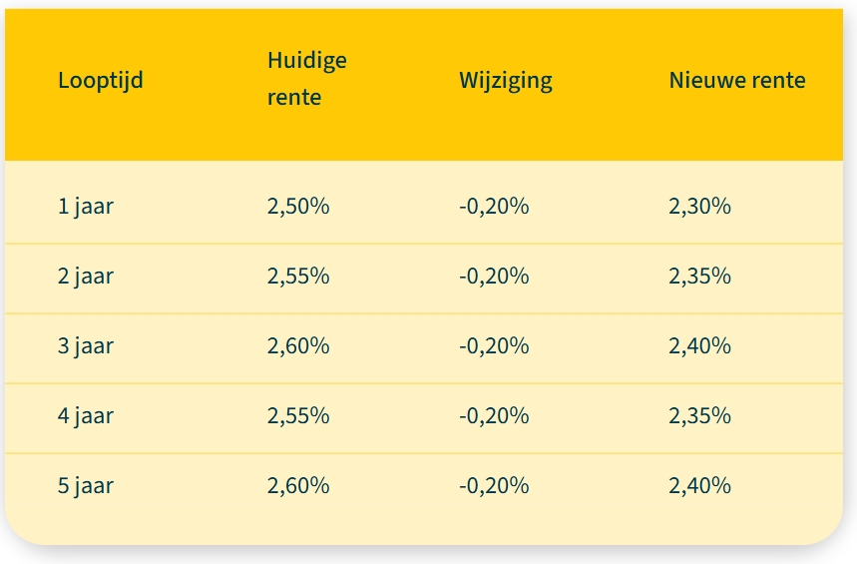Select the 2,50% current rate value
Image resolution: width=857 pixels, height=564 pixels.
point(297,207)
